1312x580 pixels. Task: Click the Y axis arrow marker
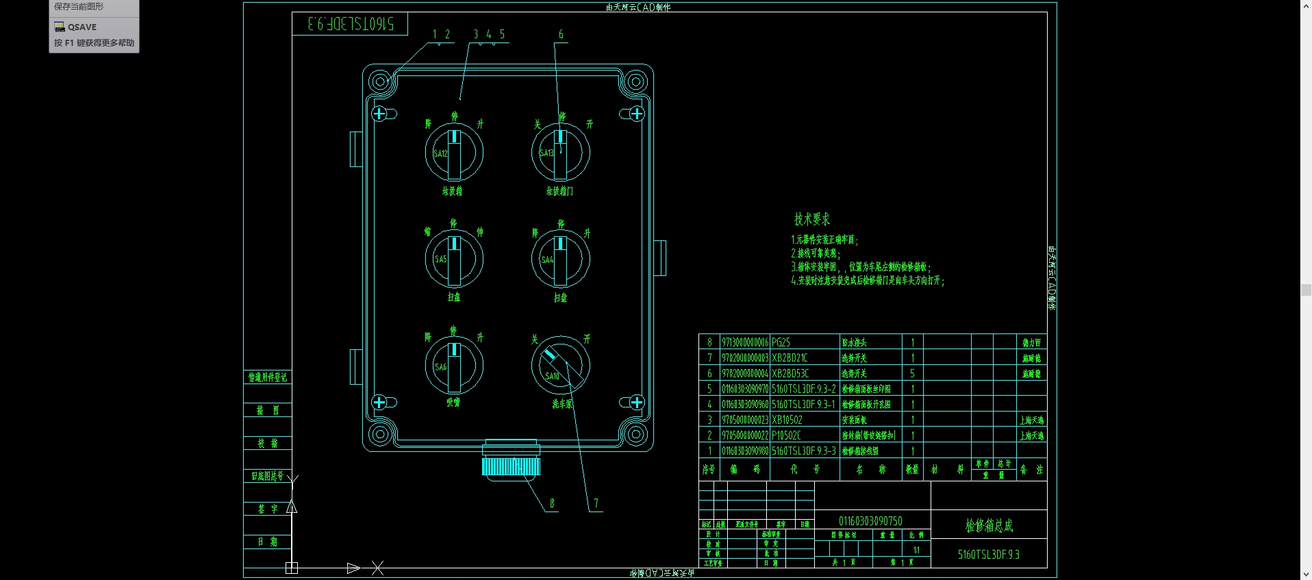tap(292, 507)
